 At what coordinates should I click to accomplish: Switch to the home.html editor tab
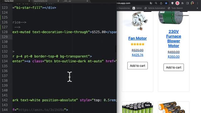tap(9, 1)
